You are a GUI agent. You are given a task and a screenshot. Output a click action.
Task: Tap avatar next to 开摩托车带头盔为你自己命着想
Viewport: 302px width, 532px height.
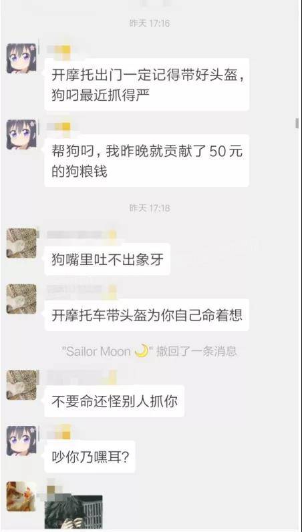point(21,299)
